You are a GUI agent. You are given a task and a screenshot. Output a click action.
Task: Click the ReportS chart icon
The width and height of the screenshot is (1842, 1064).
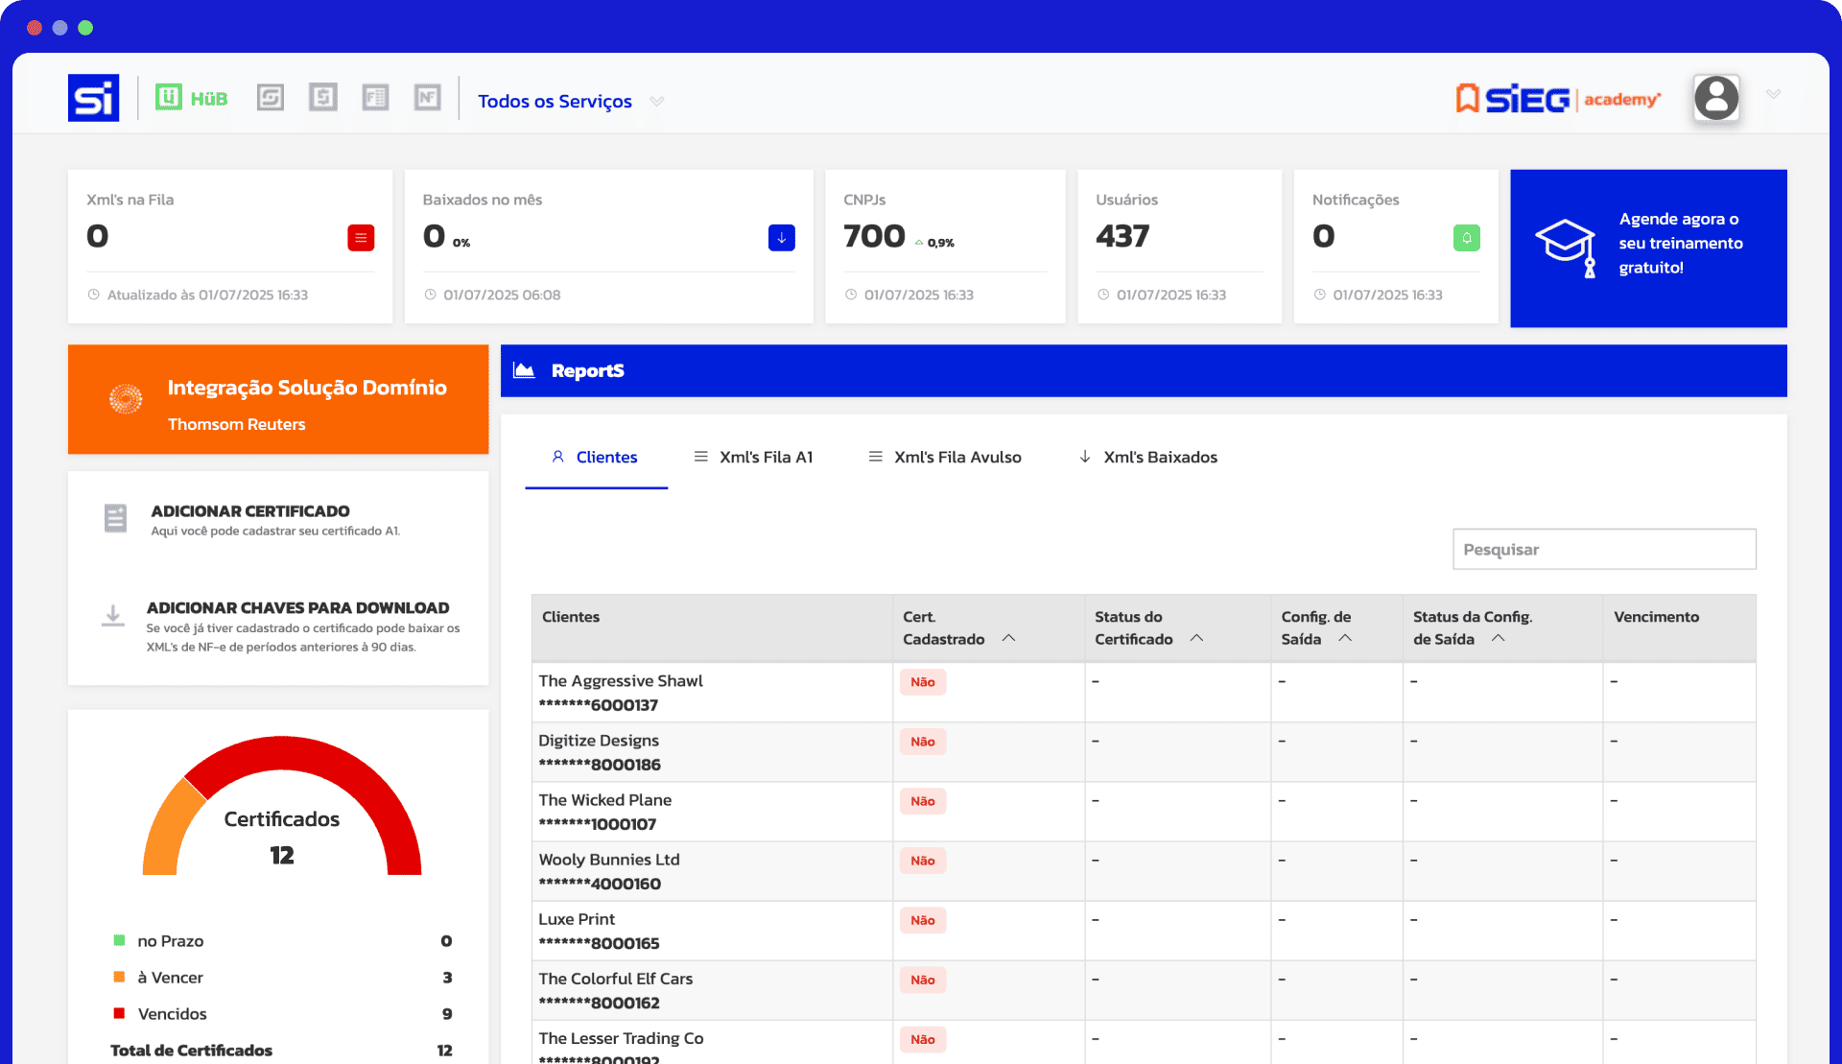(x=524, y=370)
